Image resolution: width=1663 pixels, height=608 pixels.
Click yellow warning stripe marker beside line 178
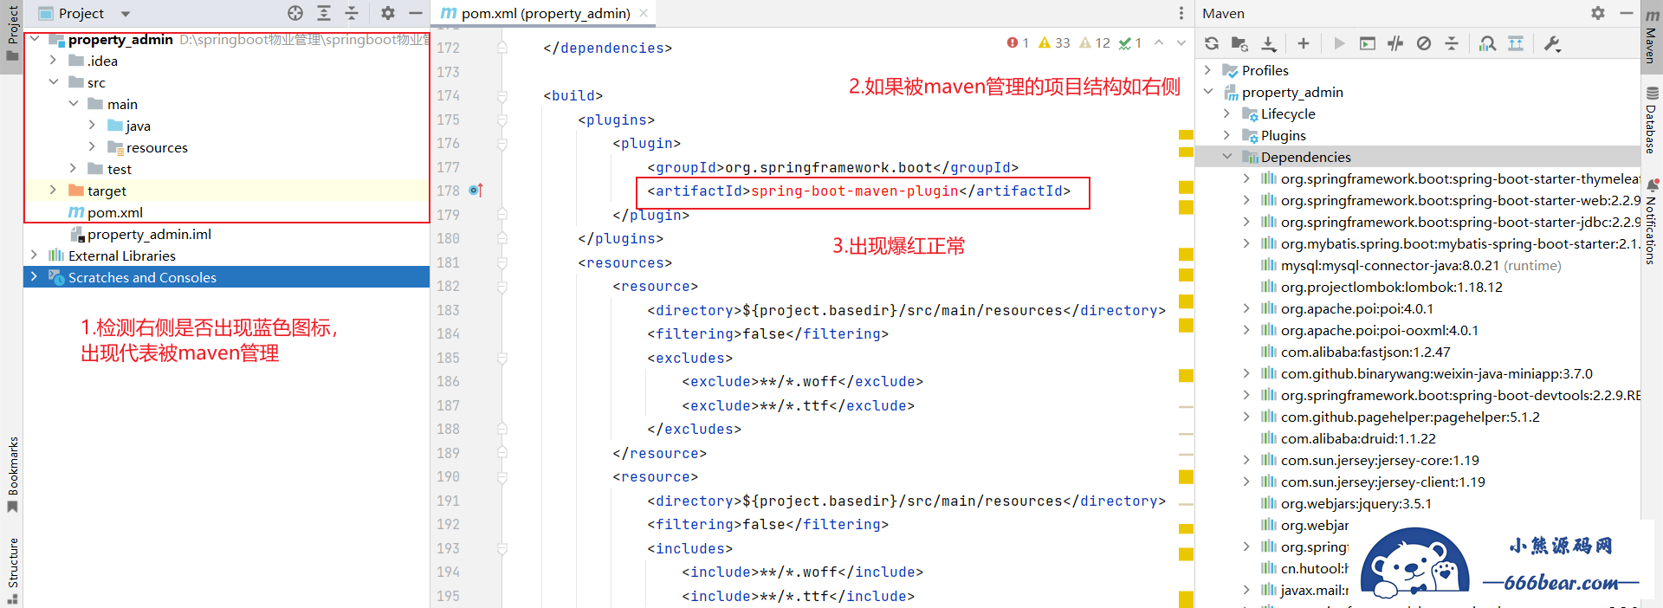(x=1186, y=187)
